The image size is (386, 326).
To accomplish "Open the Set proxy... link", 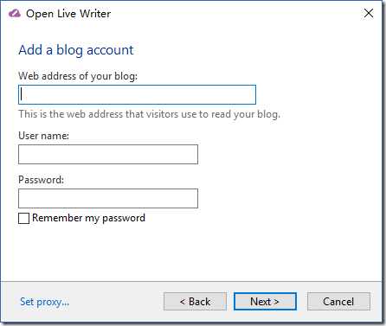I will click(x=45, y=302).
